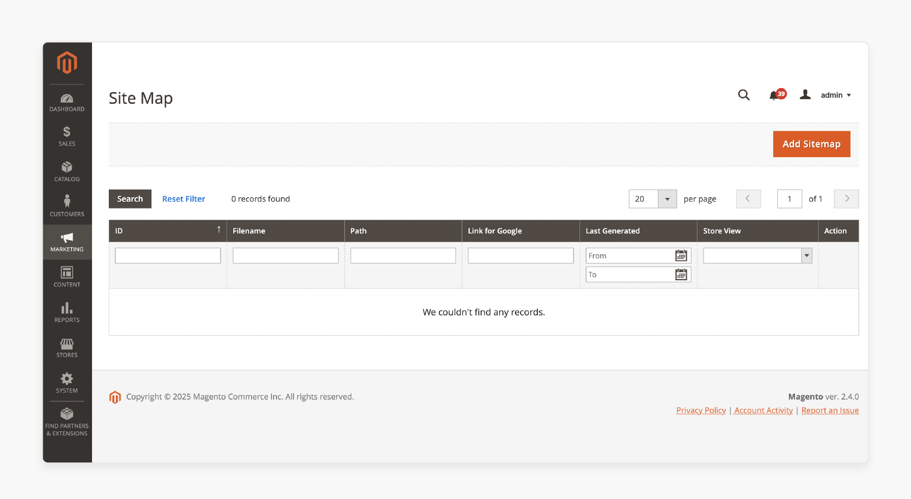Sort by Filename column header
This screenshot has height=499, width=911.
tap(286, 231)
